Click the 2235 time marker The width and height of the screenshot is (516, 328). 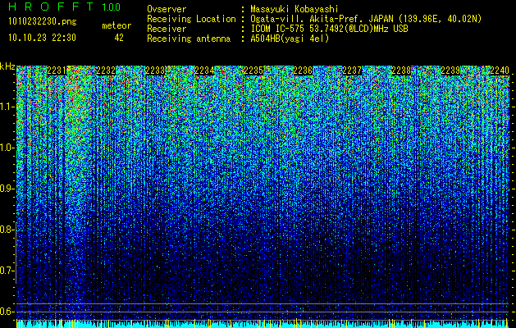(x=253, y=71)
